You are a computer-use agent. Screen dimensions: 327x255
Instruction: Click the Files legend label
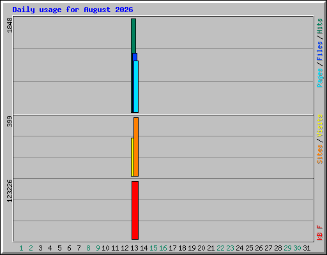(320, 51)
